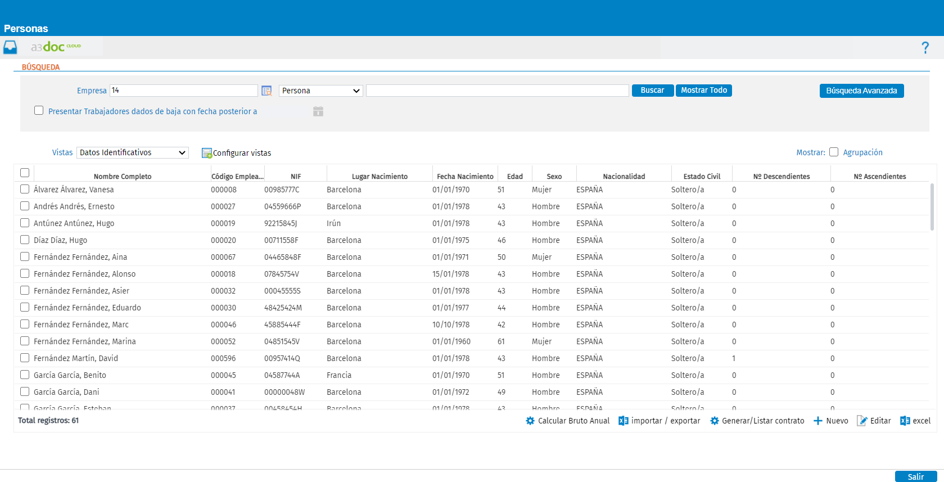This screenshot has width=944, height=482.
Task: Click the table vertical scrollbar thumb
Action: click(932, 206)
